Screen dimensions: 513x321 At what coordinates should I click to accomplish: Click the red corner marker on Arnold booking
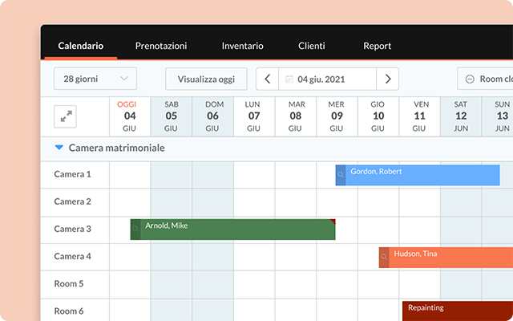[332, 221]
